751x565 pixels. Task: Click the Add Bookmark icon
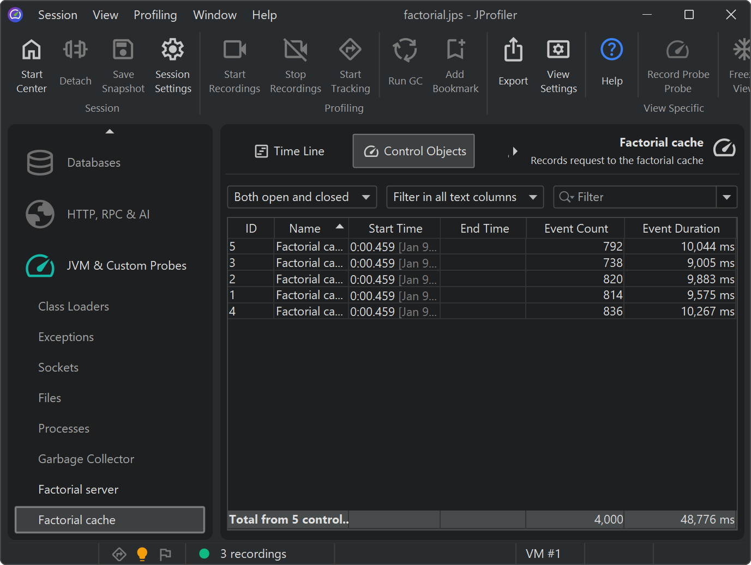pyautogui.click(x=455, y=51)
